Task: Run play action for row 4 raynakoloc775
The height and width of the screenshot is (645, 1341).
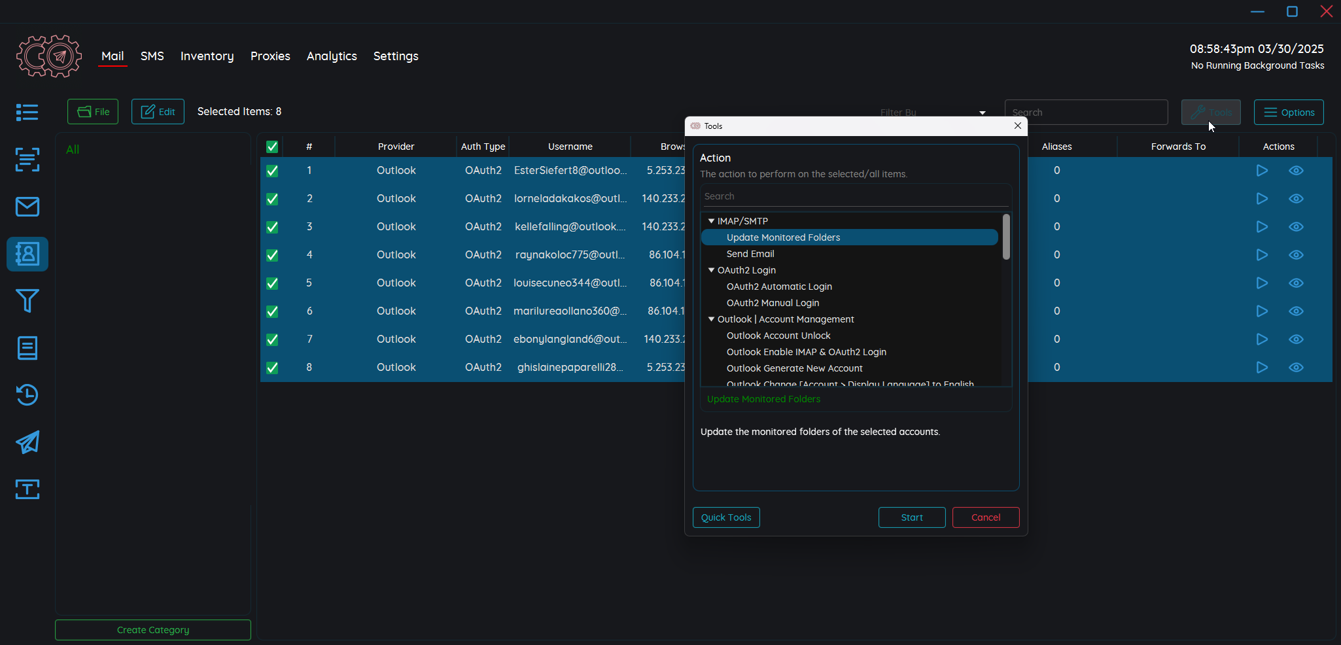Action: click(x=1262, y=255)
